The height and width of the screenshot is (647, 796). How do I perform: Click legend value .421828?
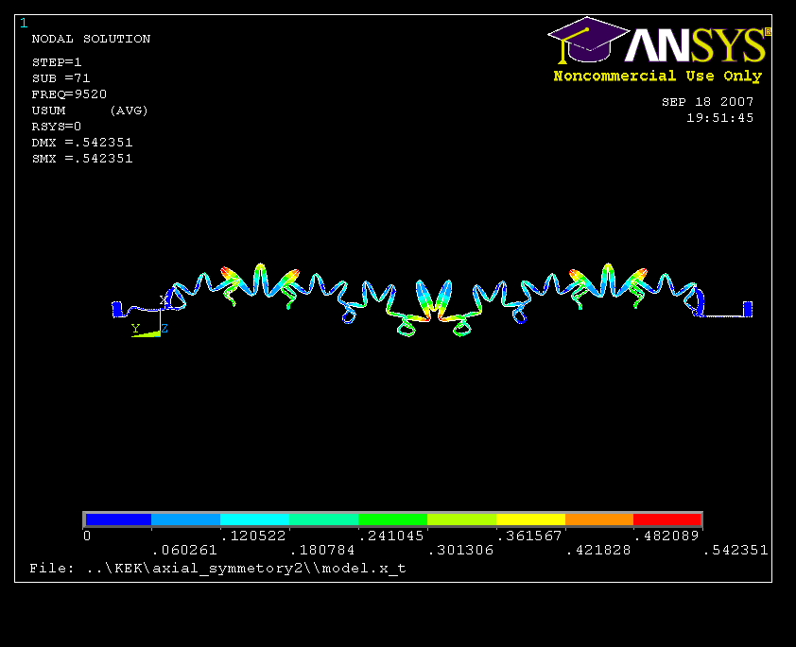598,550
